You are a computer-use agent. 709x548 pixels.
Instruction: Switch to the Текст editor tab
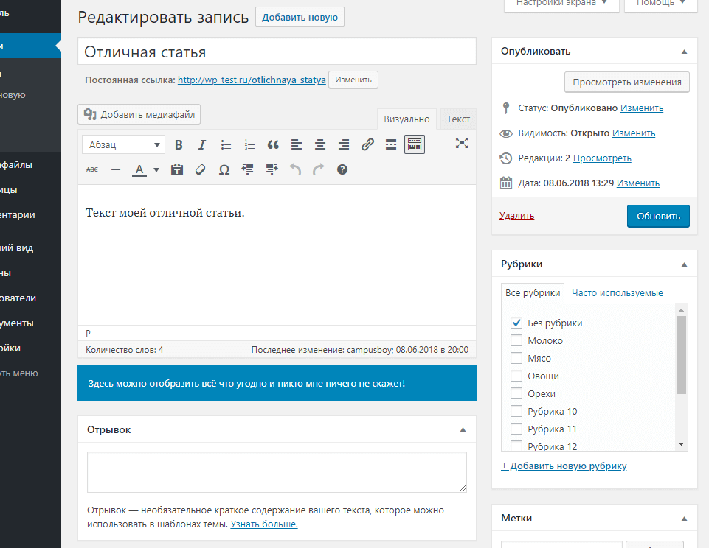point(458,119)
